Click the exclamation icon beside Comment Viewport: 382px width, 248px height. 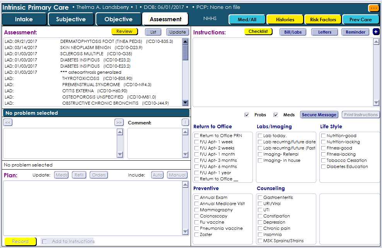coord(185,122)
